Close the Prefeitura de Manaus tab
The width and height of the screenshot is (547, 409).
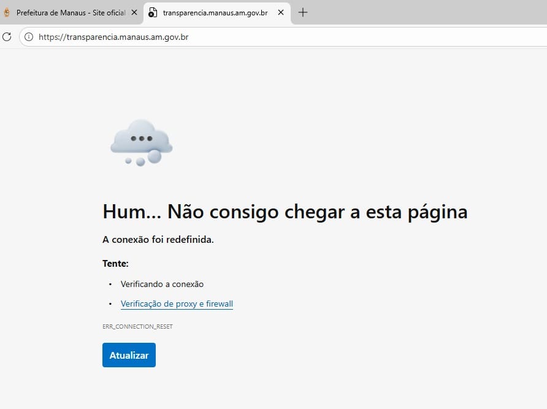[134, 12]
